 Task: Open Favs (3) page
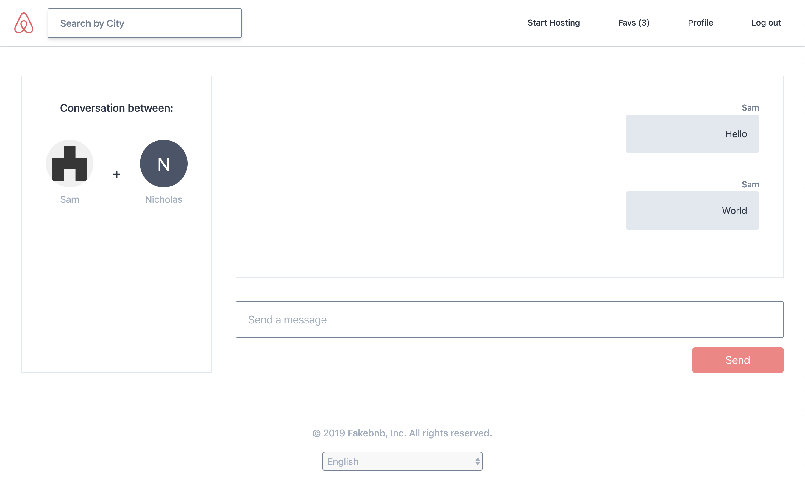click(634, 23)
